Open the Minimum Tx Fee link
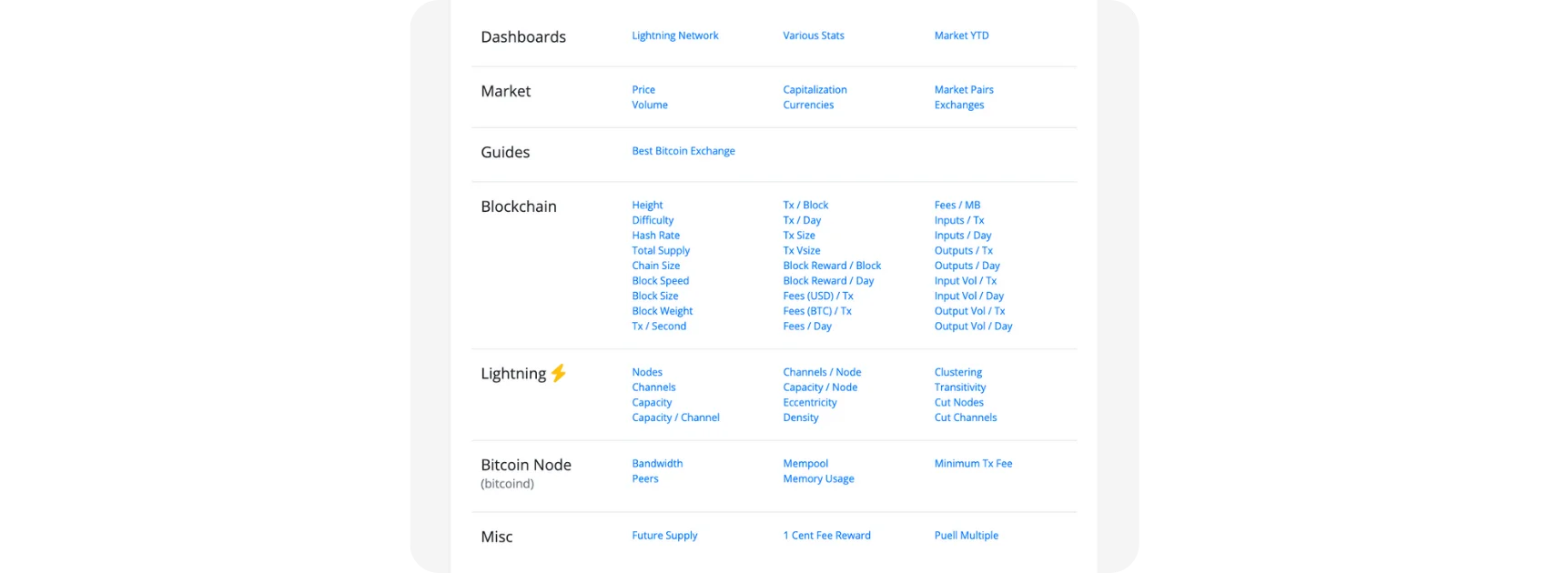 973,464
